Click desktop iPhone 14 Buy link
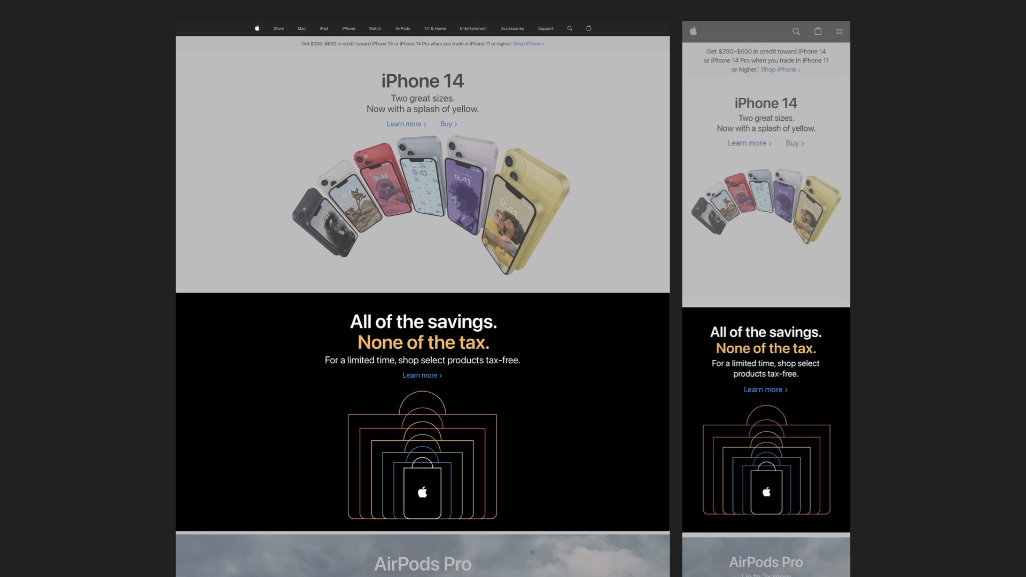Viewport: 1026px width, 577px height. (x=448, y=124)
